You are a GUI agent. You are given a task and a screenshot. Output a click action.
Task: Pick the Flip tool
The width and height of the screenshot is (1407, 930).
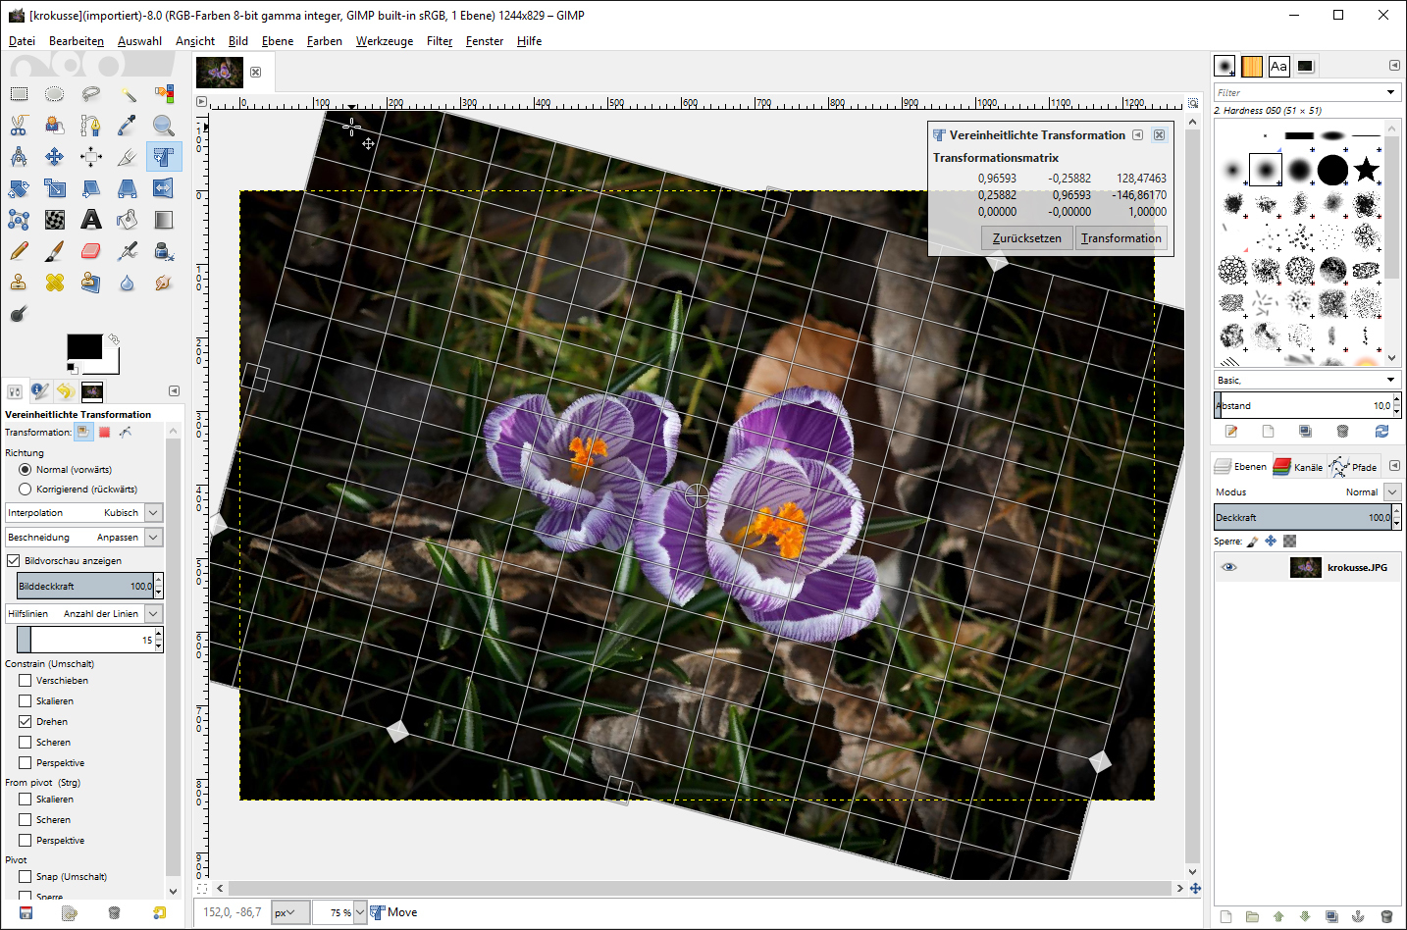click(163, 188)
